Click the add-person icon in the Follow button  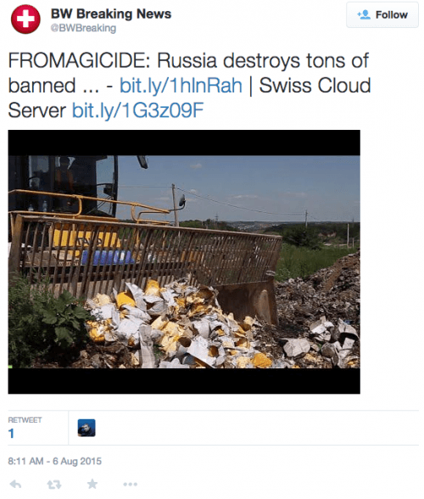point(364,14)
